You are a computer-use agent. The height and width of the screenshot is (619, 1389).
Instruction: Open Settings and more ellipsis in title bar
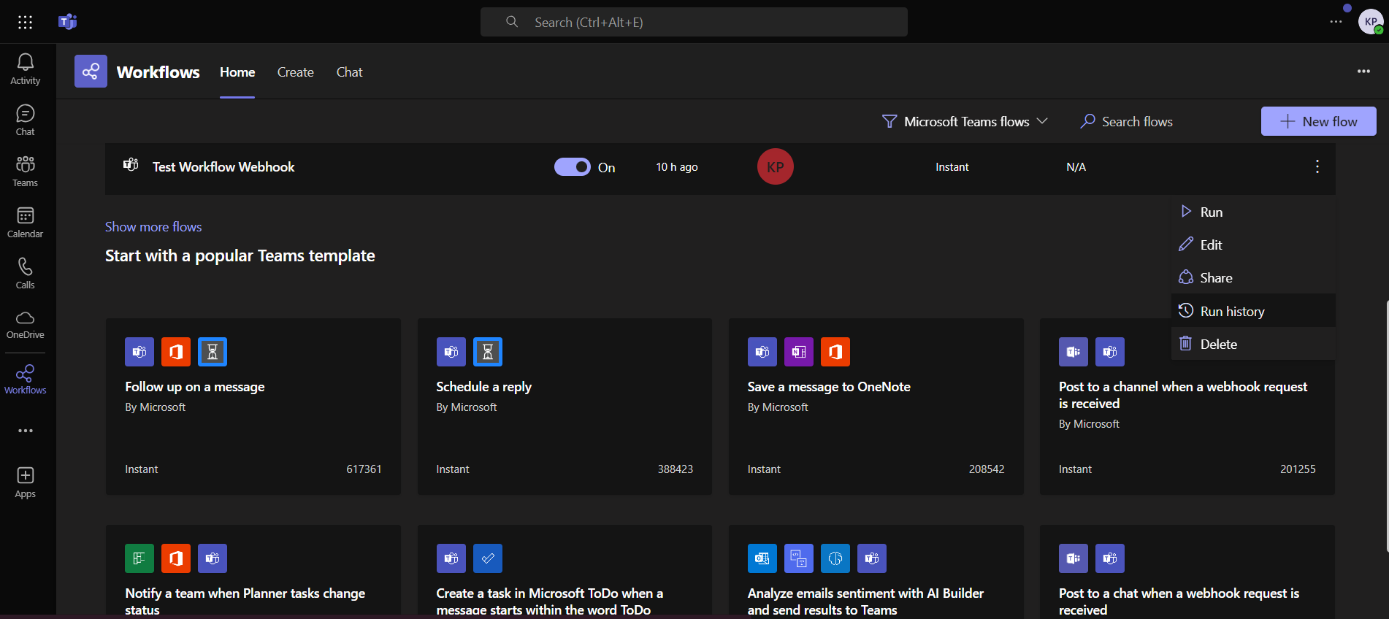(x=1336, y=22)
